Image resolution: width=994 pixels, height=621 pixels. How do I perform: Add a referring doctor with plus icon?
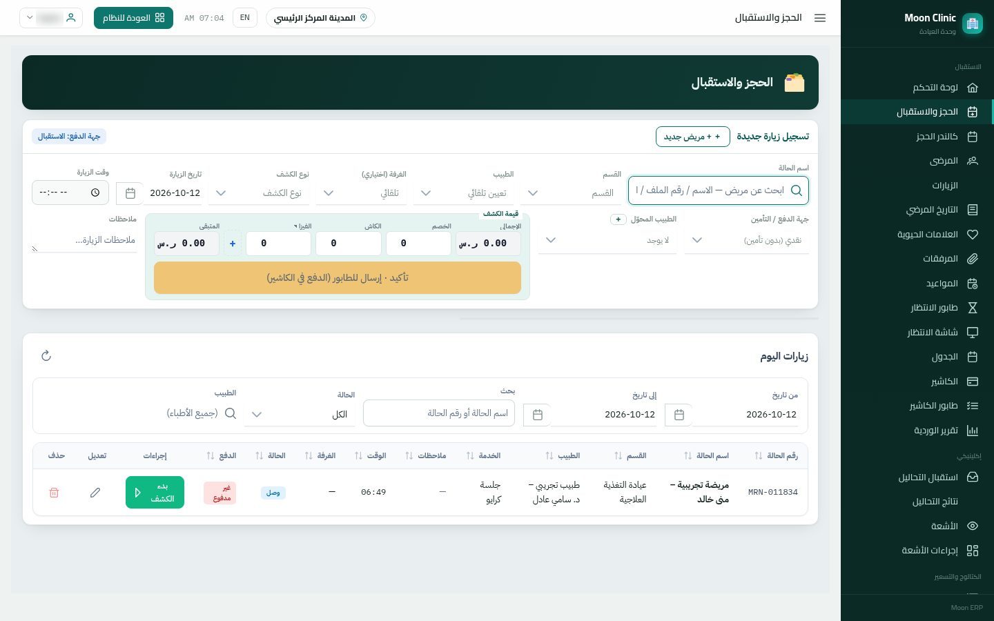(618, 219)
